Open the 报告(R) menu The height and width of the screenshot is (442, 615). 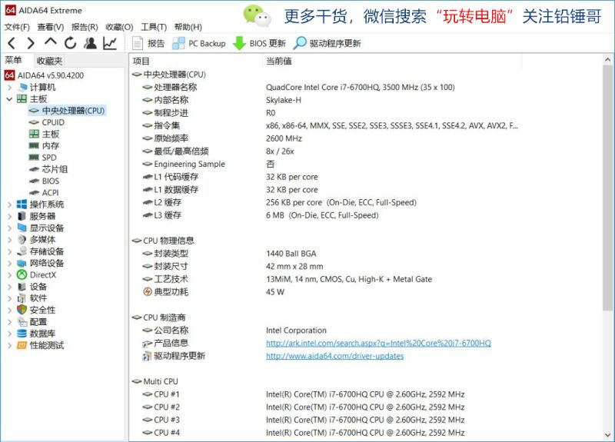pyautogui.click(x=85, y=27)
